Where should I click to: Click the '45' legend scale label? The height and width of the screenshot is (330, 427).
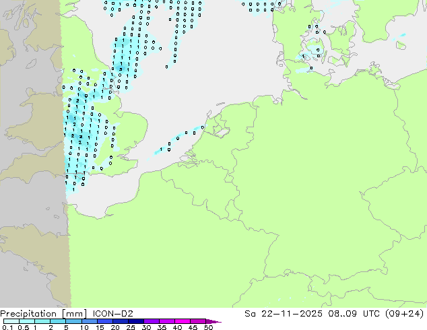(193, 327)
